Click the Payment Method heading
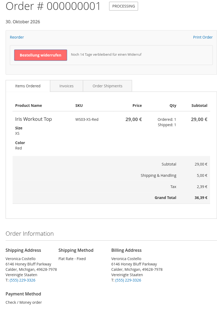Image resolution: width=217 pixels, height=315 pixels. (x=23, y=294)
